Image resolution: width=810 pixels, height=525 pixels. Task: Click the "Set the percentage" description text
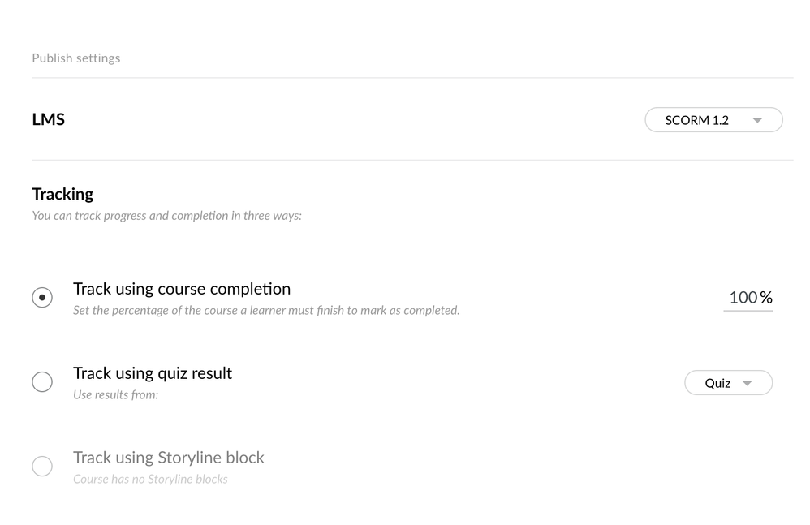point(266,311)
